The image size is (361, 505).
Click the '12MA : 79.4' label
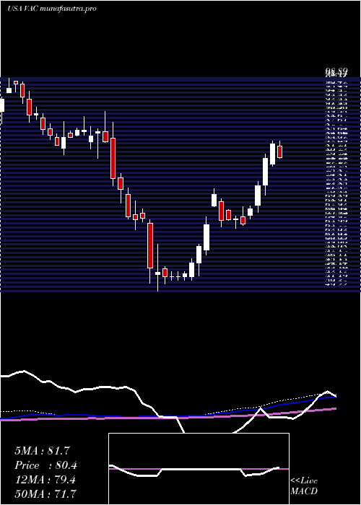pos(45,480)
